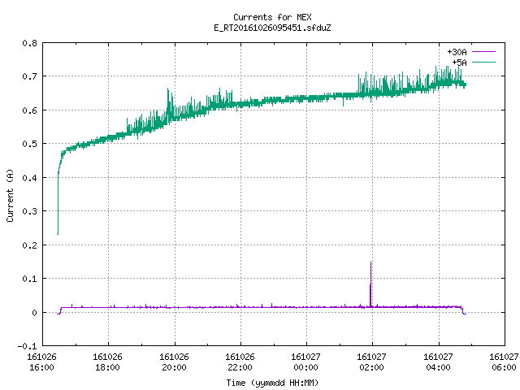Click the -0.1 y-axis tick label

27,346
